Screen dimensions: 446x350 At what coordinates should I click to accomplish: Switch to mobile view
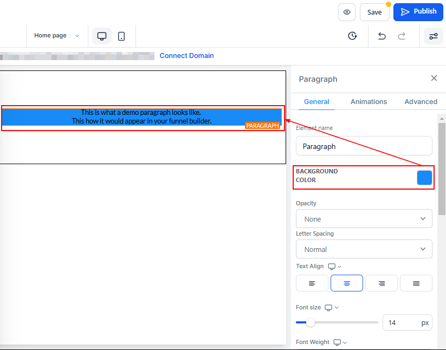121,36
